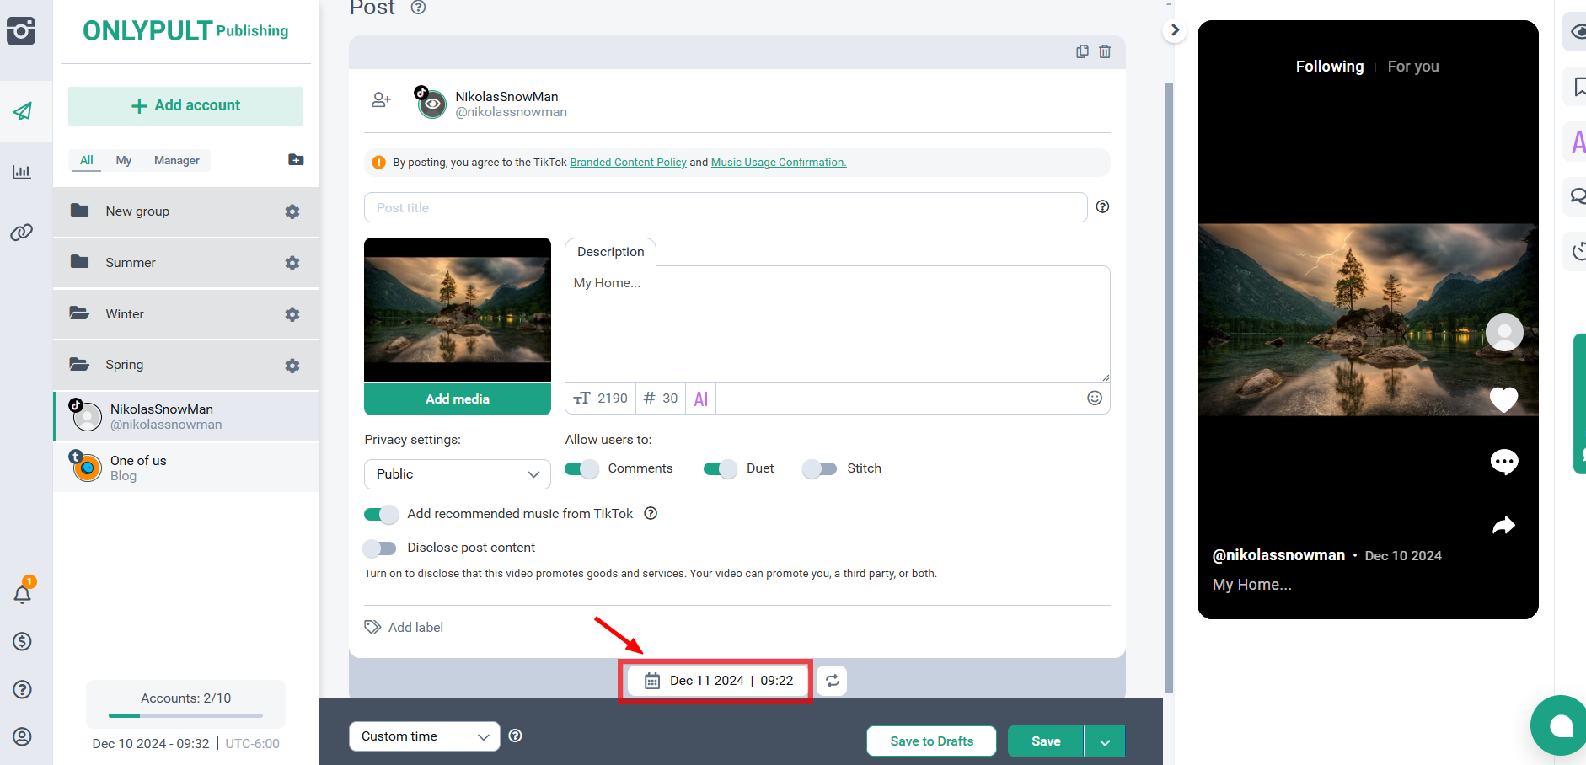Click the repeat post icon beside date

pyautogui.click(x=832, y=681)
